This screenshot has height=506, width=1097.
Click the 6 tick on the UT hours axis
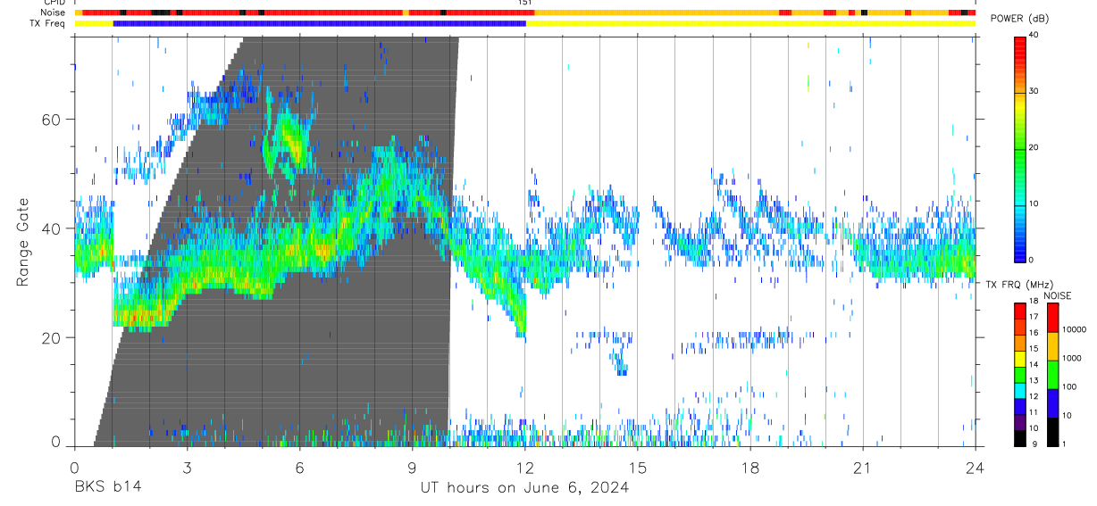[x=300, y=467]
